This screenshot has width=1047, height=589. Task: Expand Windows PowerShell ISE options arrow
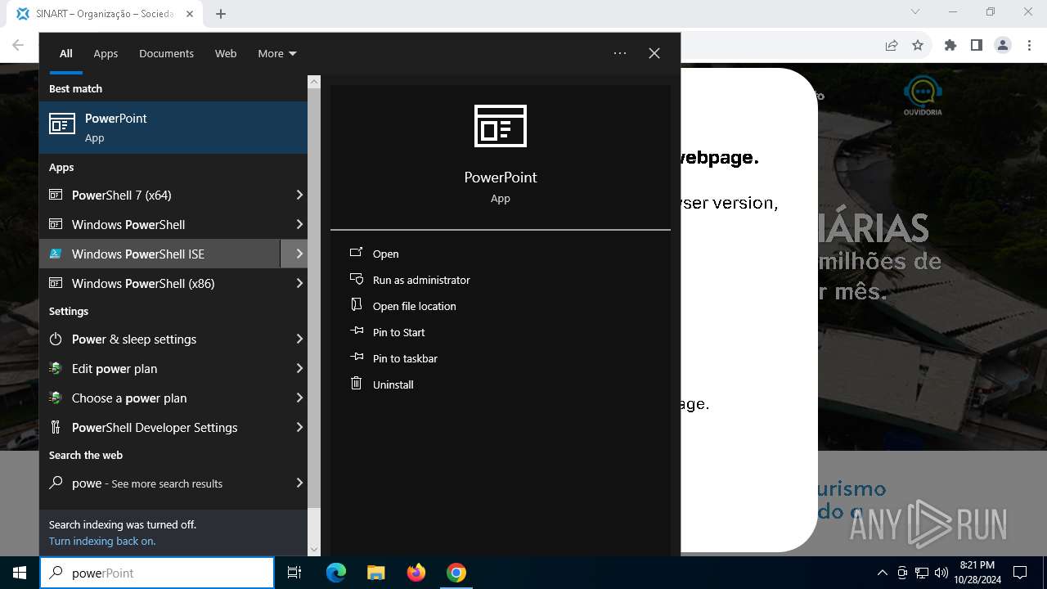click(299, 254)
